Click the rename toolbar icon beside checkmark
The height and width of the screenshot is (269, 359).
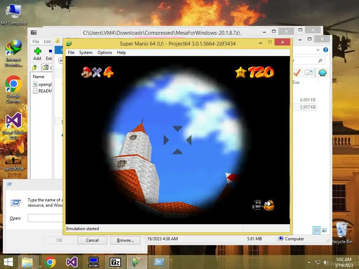point(309,73)
